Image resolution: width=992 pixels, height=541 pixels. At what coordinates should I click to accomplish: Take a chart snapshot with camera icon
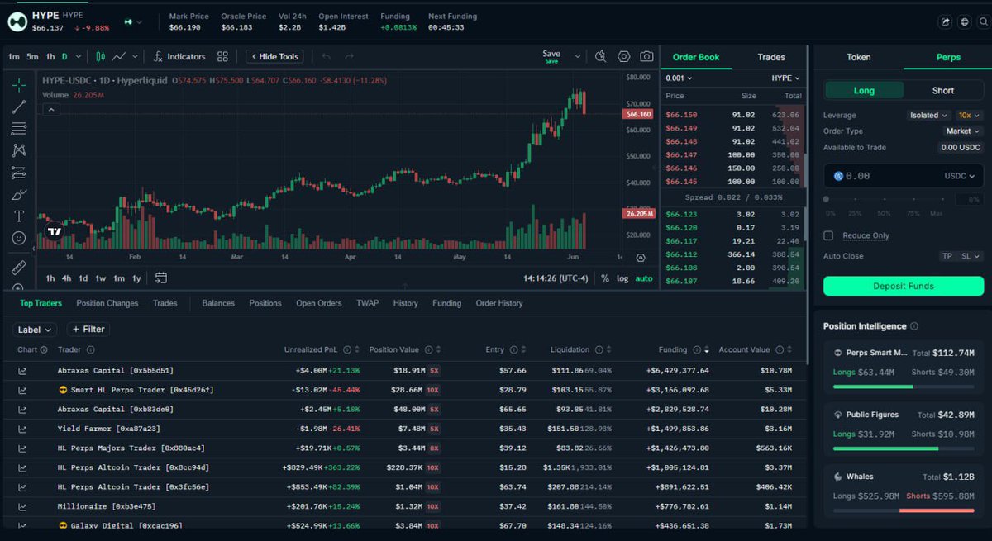(646, 56)
